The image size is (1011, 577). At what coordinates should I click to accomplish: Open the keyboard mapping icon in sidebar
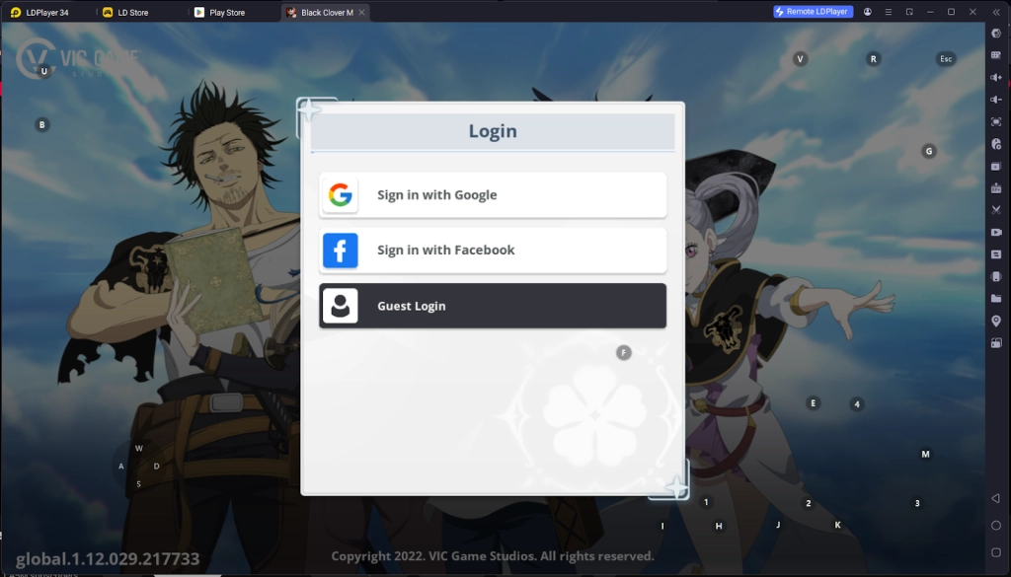click(x=996, y=55)
